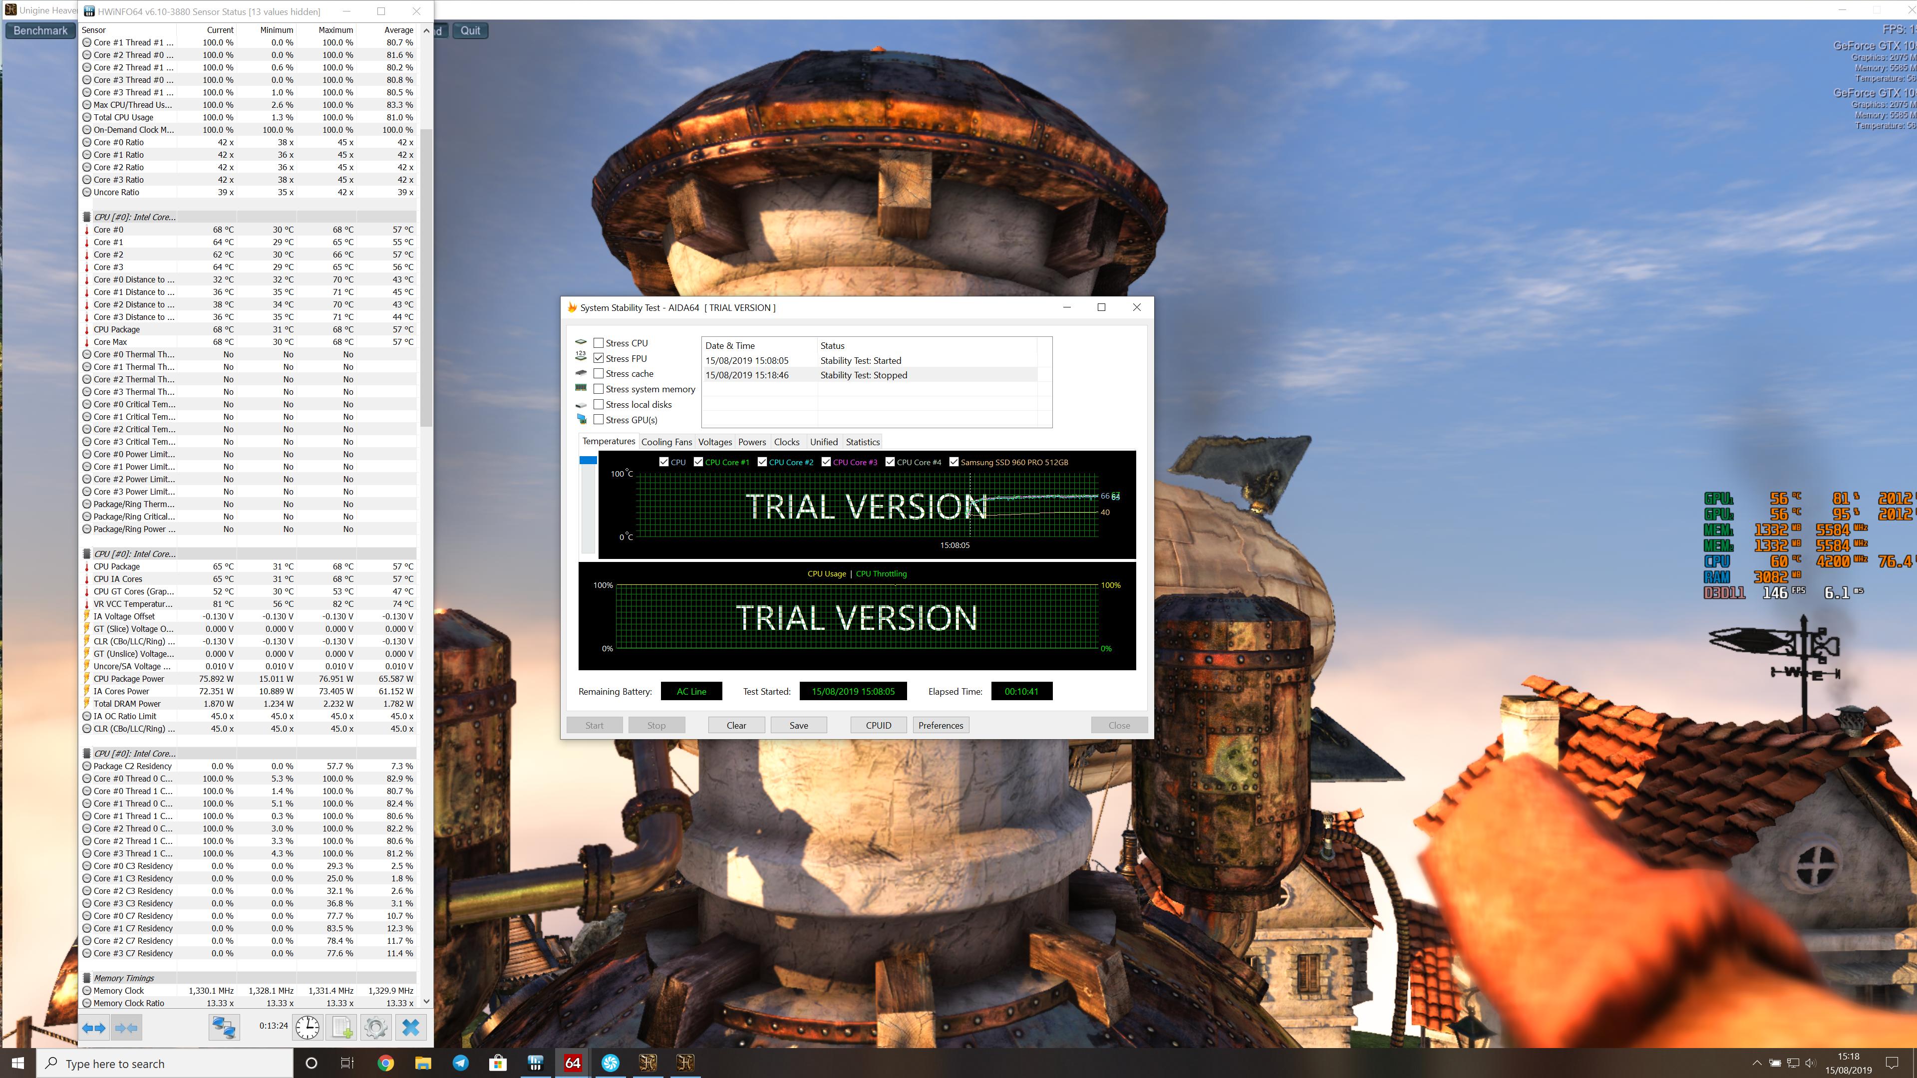Open AIDA64 Preferences button
The image size is (1917, 1078).
pyautogui.click(x=941, y=725)
